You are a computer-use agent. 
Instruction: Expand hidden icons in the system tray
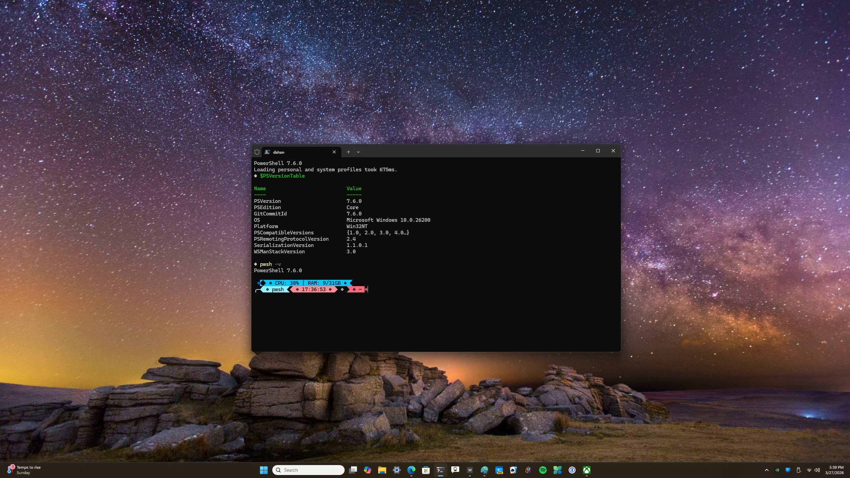click(x=767, y=470)
